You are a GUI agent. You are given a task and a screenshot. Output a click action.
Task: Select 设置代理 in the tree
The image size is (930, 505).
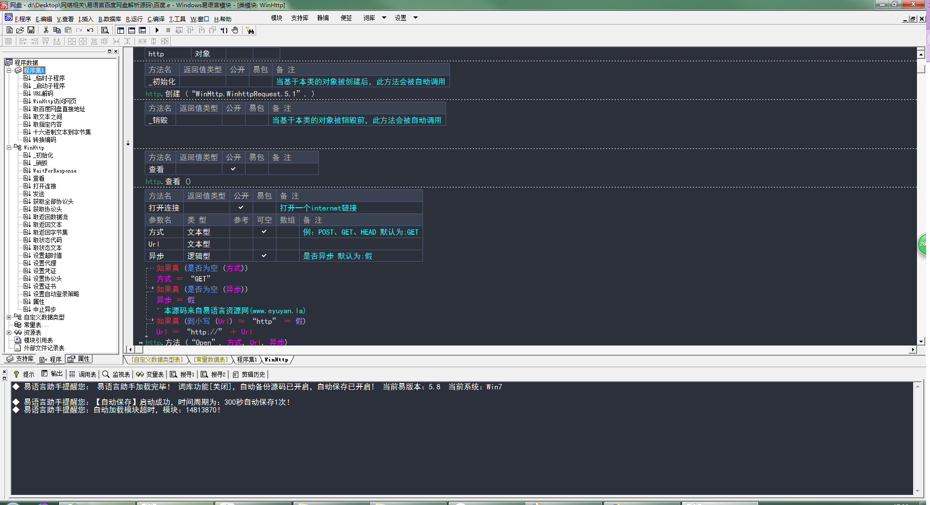pyautogui.click(x=44, y=263)
